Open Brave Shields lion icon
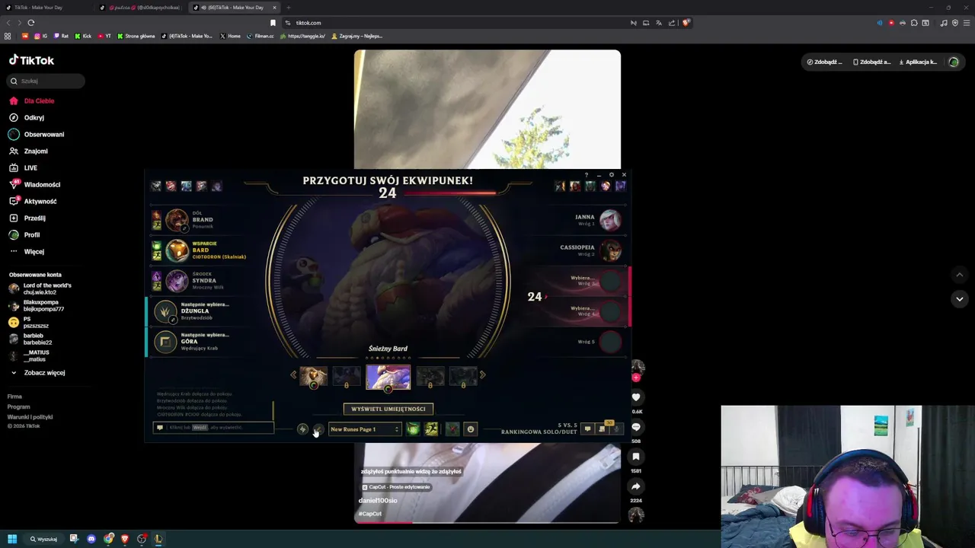The height and width of the screenshot is (548, 975). point(686,23)
